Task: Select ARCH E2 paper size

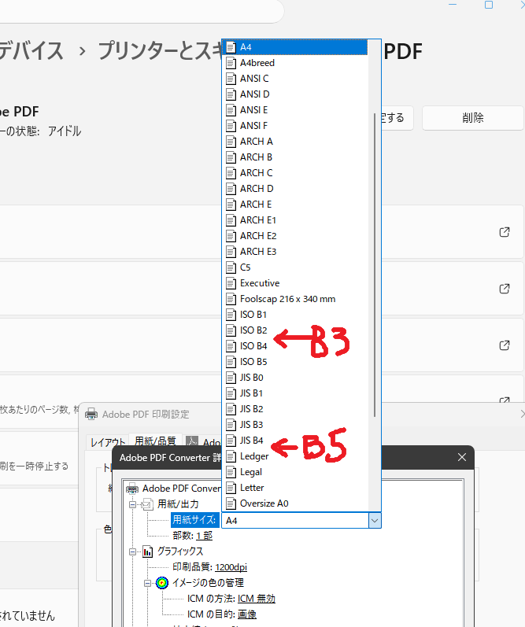Action: (x=295, y=236)
